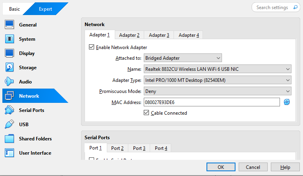Switch to the Basic settings mode tab
303x176 pixels.
coord(14,9)
